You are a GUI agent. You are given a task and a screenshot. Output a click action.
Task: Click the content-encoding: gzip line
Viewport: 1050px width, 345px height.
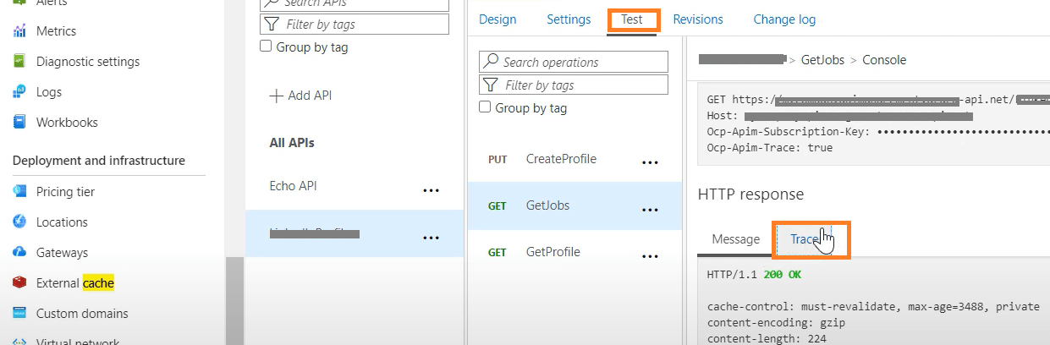776,322
